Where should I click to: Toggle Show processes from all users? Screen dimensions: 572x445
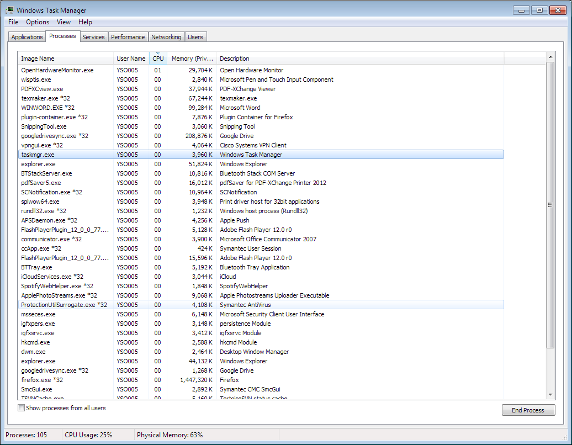[22, 408]
